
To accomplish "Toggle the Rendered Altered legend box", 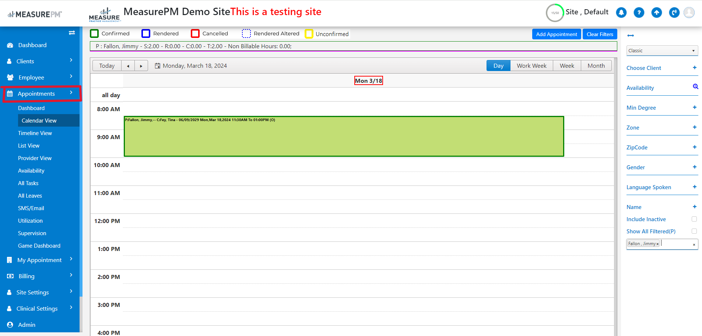I will 246,33.
